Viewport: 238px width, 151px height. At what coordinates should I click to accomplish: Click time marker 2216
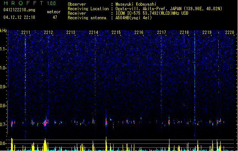tap(139, 32)
